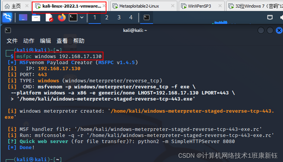This screenshot has width=283, height=162.
Task: Expand the terminal launcher dropdown arrow
Action: click(82, 18)
